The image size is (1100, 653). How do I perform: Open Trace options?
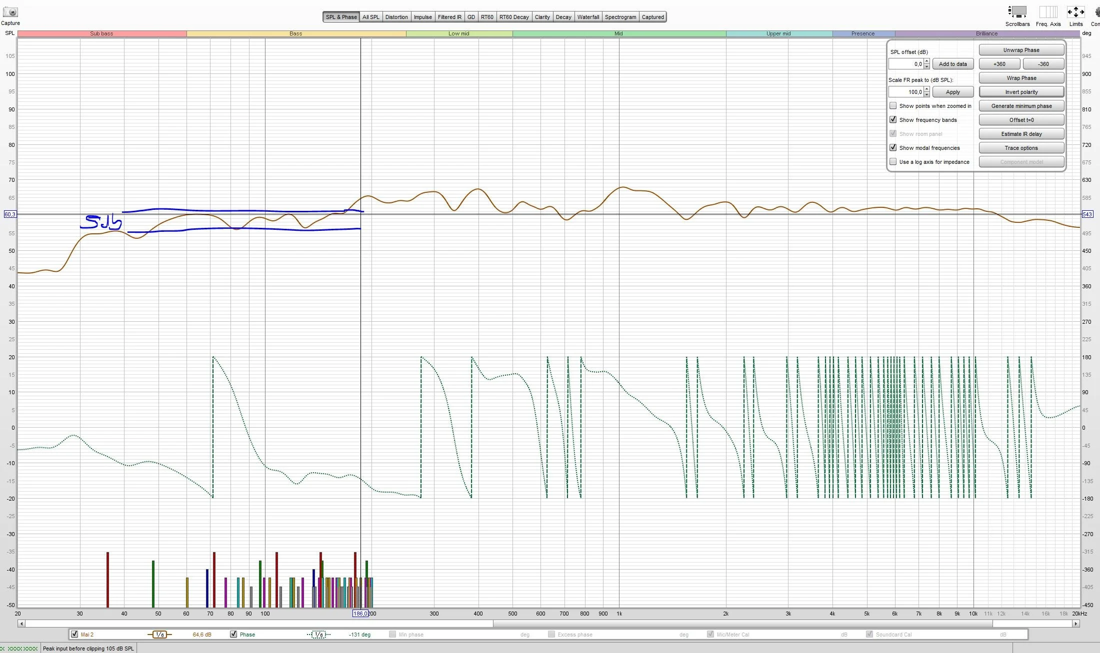pyautogui.click(x=1021, y=148)
